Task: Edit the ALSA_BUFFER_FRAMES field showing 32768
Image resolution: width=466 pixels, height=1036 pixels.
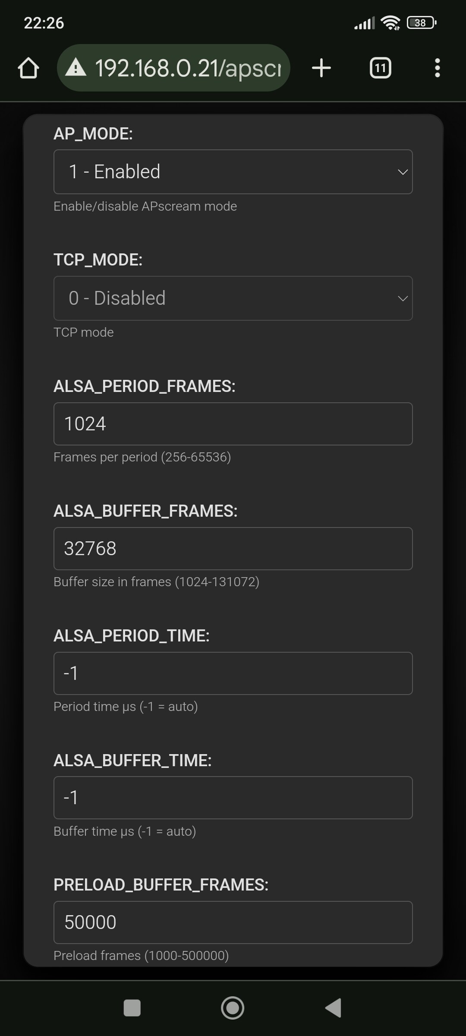Action: 233,549
